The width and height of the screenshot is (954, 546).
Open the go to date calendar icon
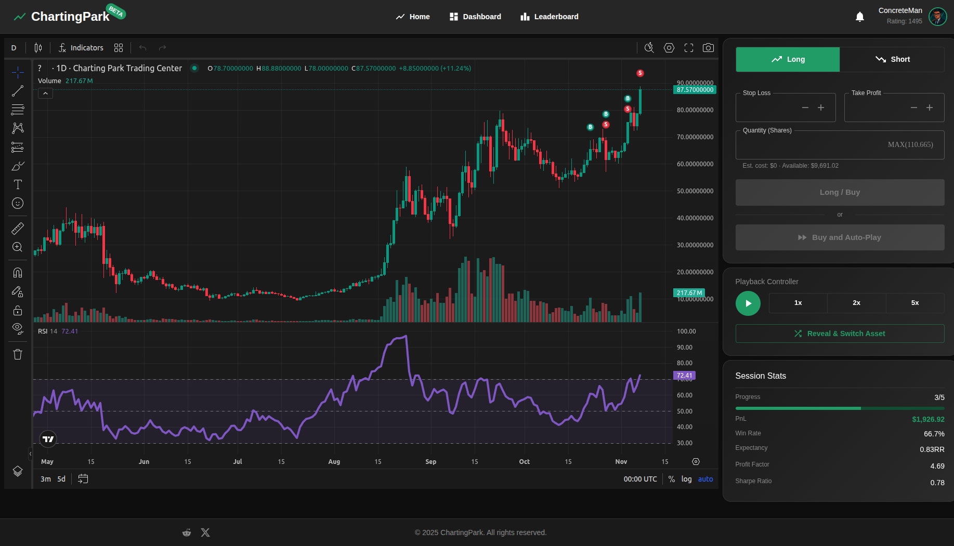83,479
